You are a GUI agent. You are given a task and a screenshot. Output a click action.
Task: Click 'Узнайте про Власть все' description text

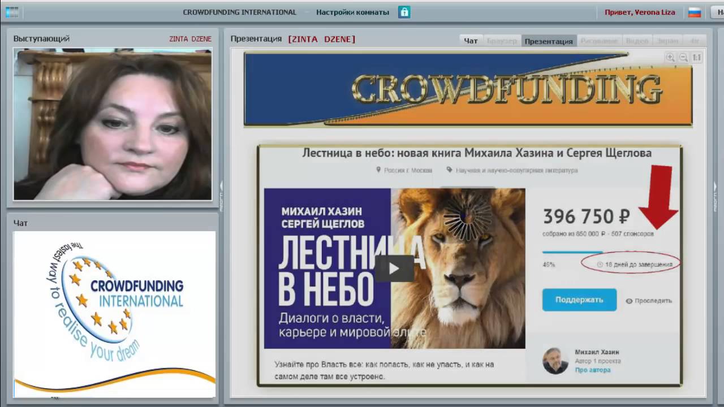pos(384,370)
